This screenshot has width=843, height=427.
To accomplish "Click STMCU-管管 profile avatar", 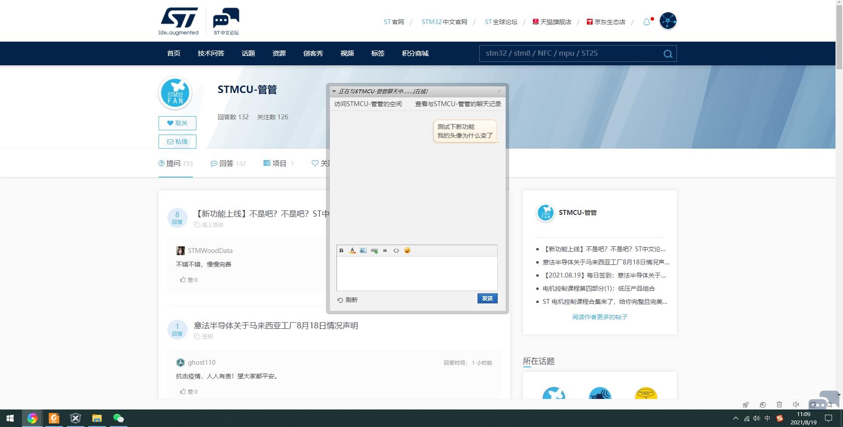I will click(x=175, y=93).
